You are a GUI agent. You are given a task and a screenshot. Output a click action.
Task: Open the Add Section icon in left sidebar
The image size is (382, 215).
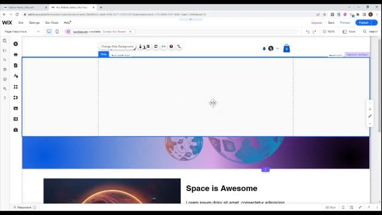coord(16,54)
